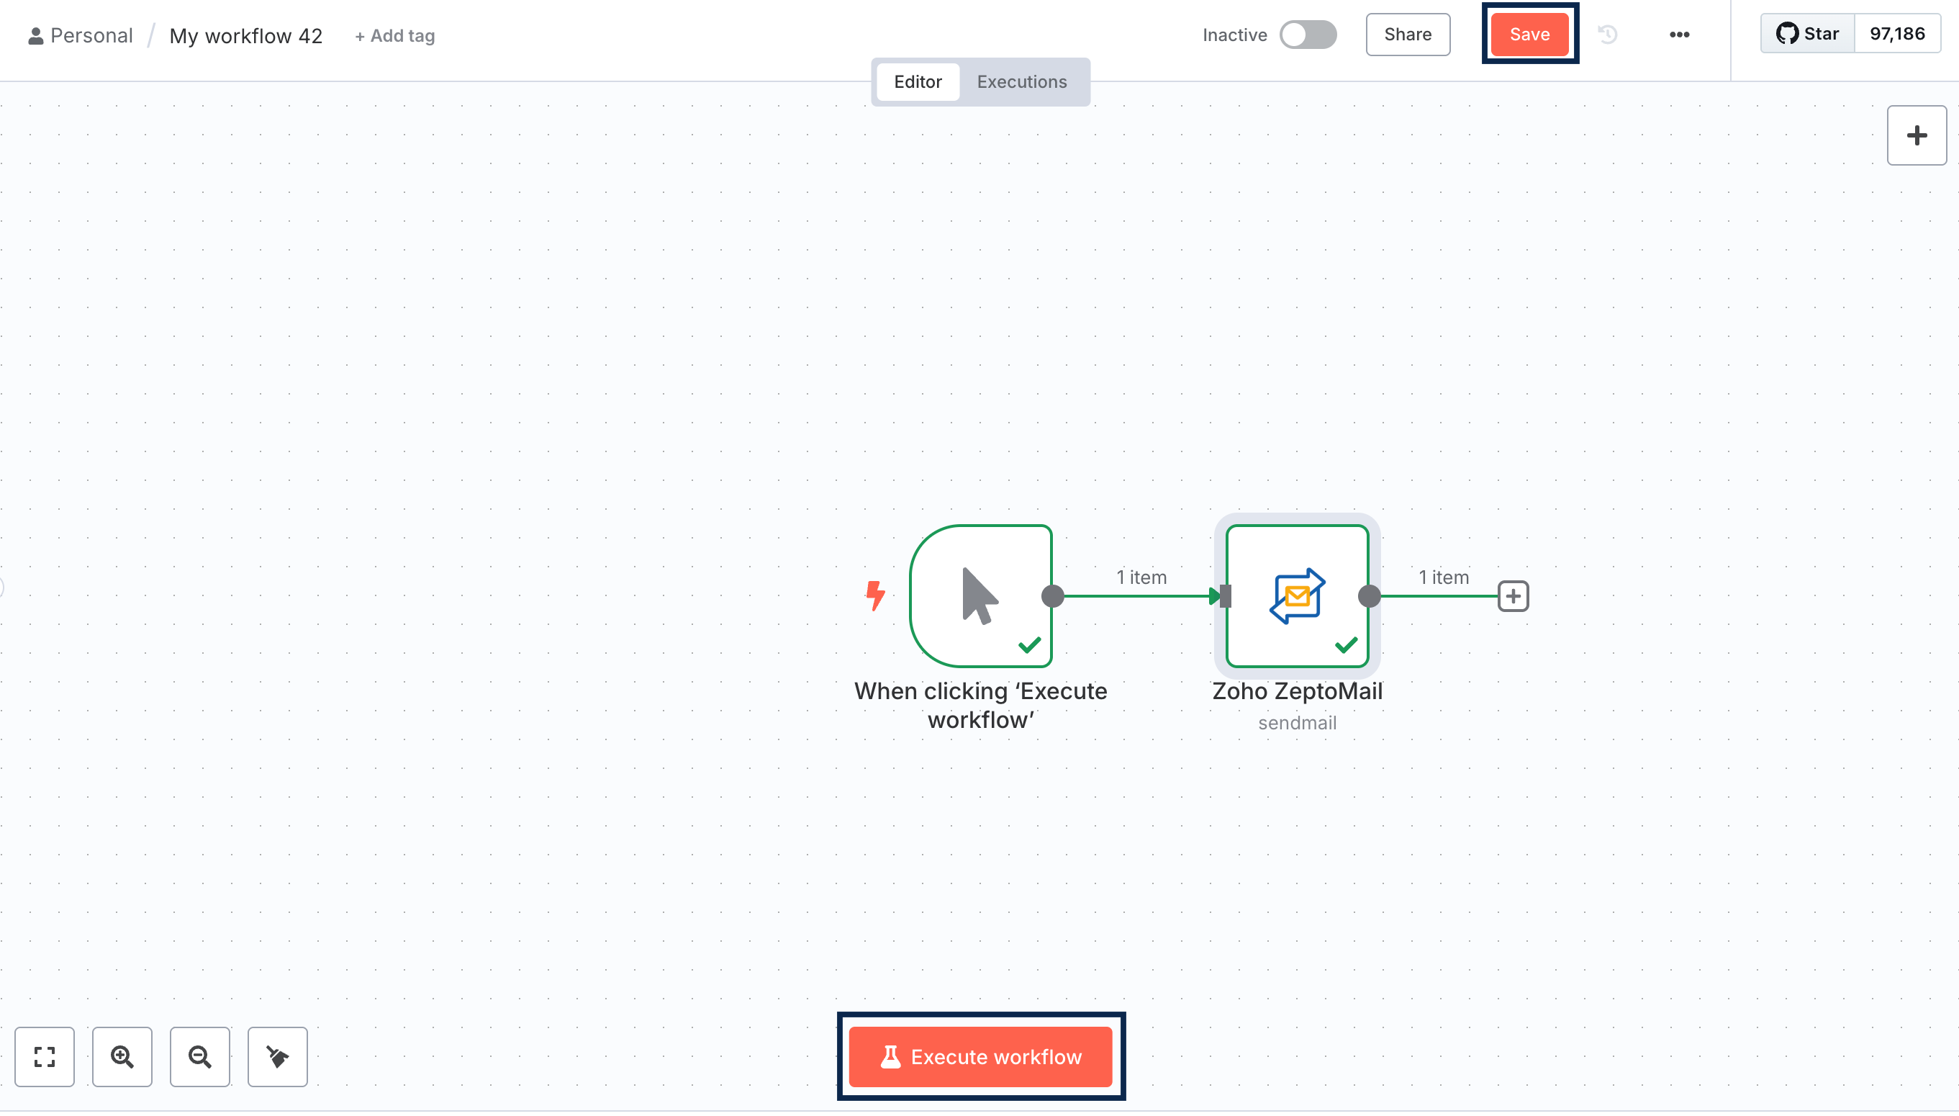The height and width of the screenshot is (1116, 1959).
Task: Select the manual trigger cursor node
Action: click(x=980, y=595)
